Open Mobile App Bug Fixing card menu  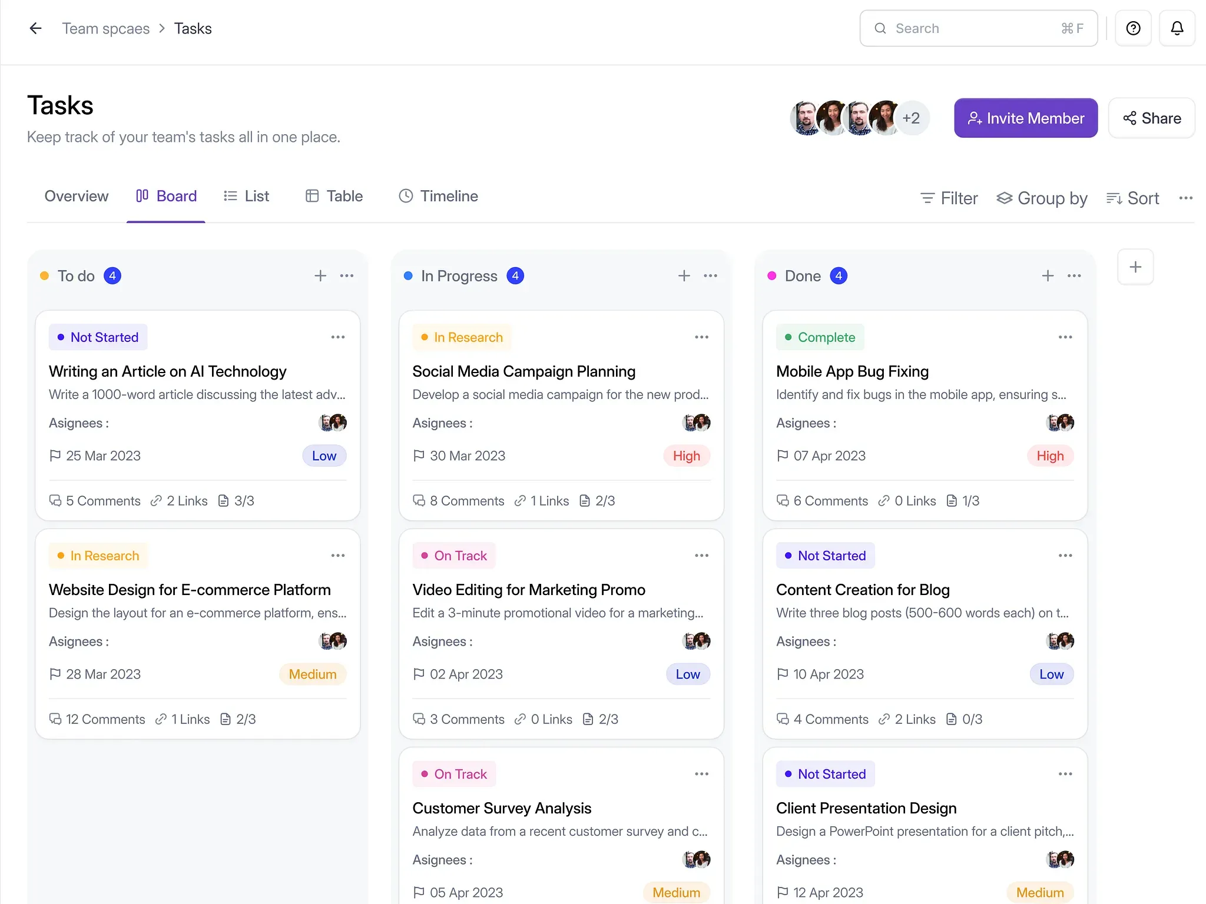point(1065,337)
